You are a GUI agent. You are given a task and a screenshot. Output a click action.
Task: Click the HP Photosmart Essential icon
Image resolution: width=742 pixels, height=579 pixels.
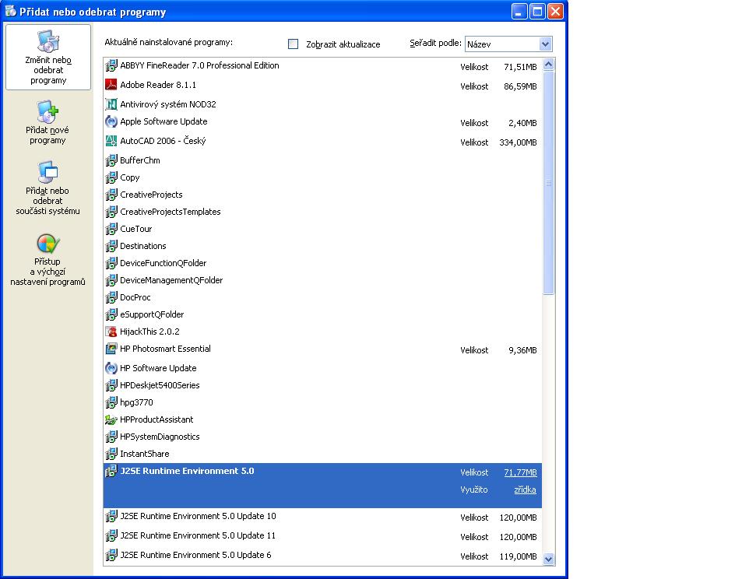point(111,349)
